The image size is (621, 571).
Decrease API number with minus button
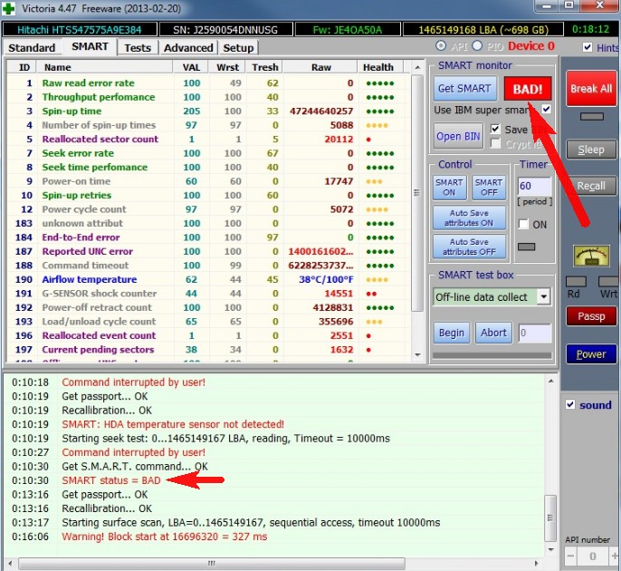(x=571, y=556)
